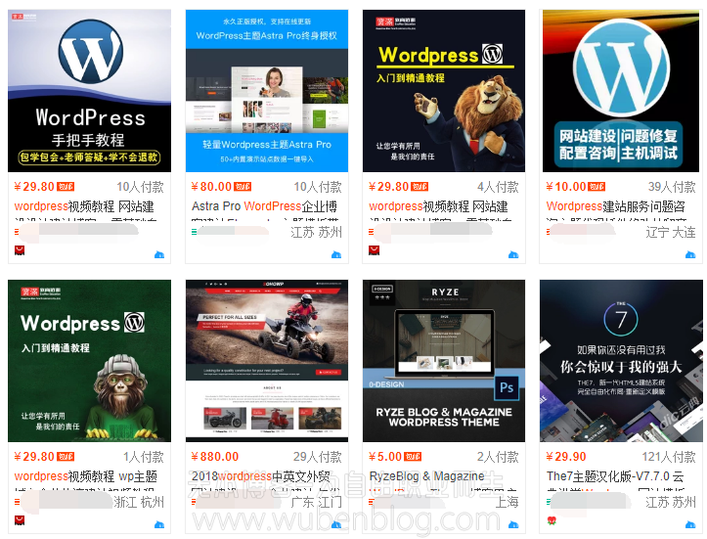The height and width of the screenshot is (539, 707).
Task: Open the green monkey Wordpress course image
Action: [89, 361]
